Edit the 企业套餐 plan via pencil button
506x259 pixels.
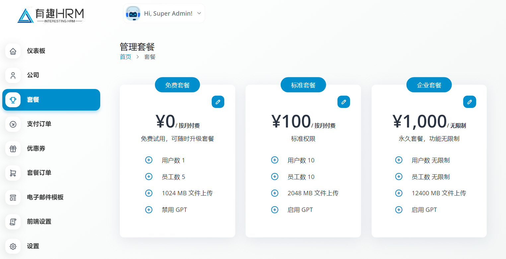(470, 102)
